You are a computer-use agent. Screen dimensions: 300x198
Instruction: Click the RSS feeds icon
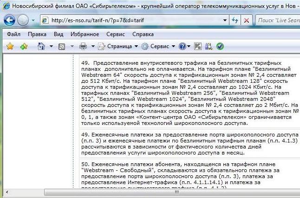pos(62,47)
